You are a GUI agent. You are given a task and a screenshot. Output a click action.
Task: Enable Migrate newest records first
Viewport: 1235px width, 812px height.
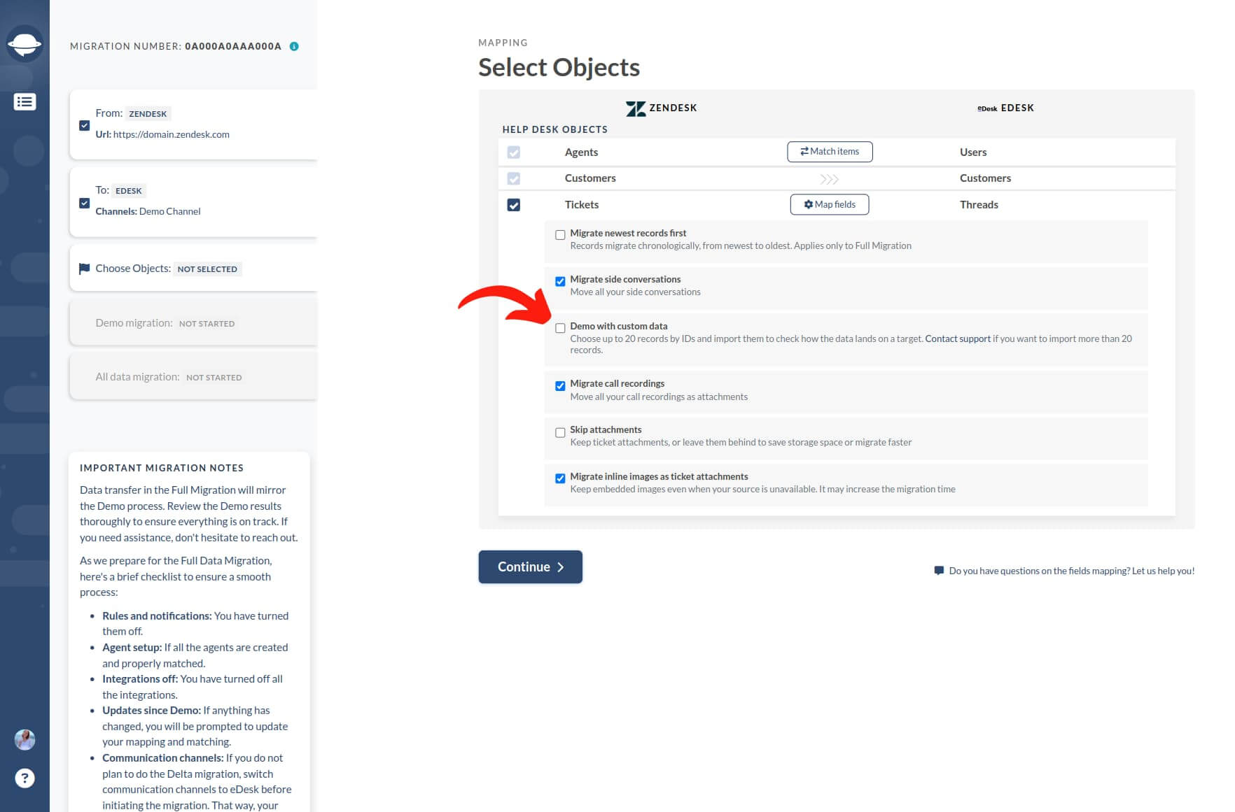[560, 235]
